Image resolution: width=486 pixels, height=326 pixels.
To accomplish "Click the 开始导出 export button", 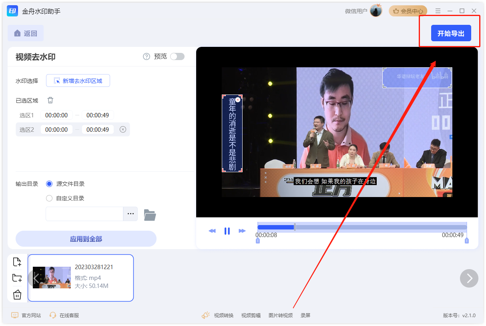I will click(451, 33).
